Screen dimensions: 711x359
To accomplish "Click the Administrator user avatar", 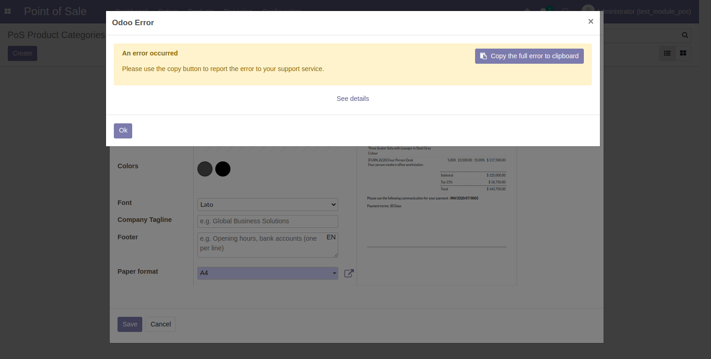I will (x=588, y=11).
